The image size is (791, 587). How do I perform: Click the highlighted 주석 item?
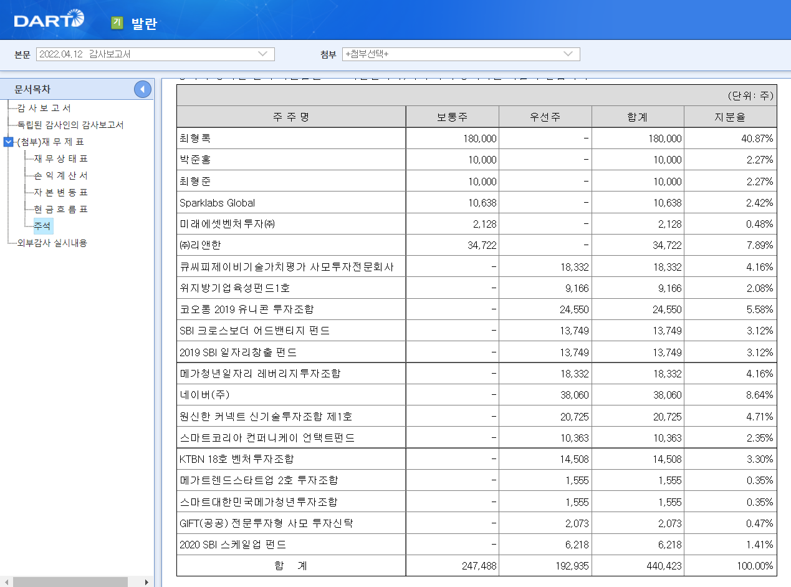[42, 226]
